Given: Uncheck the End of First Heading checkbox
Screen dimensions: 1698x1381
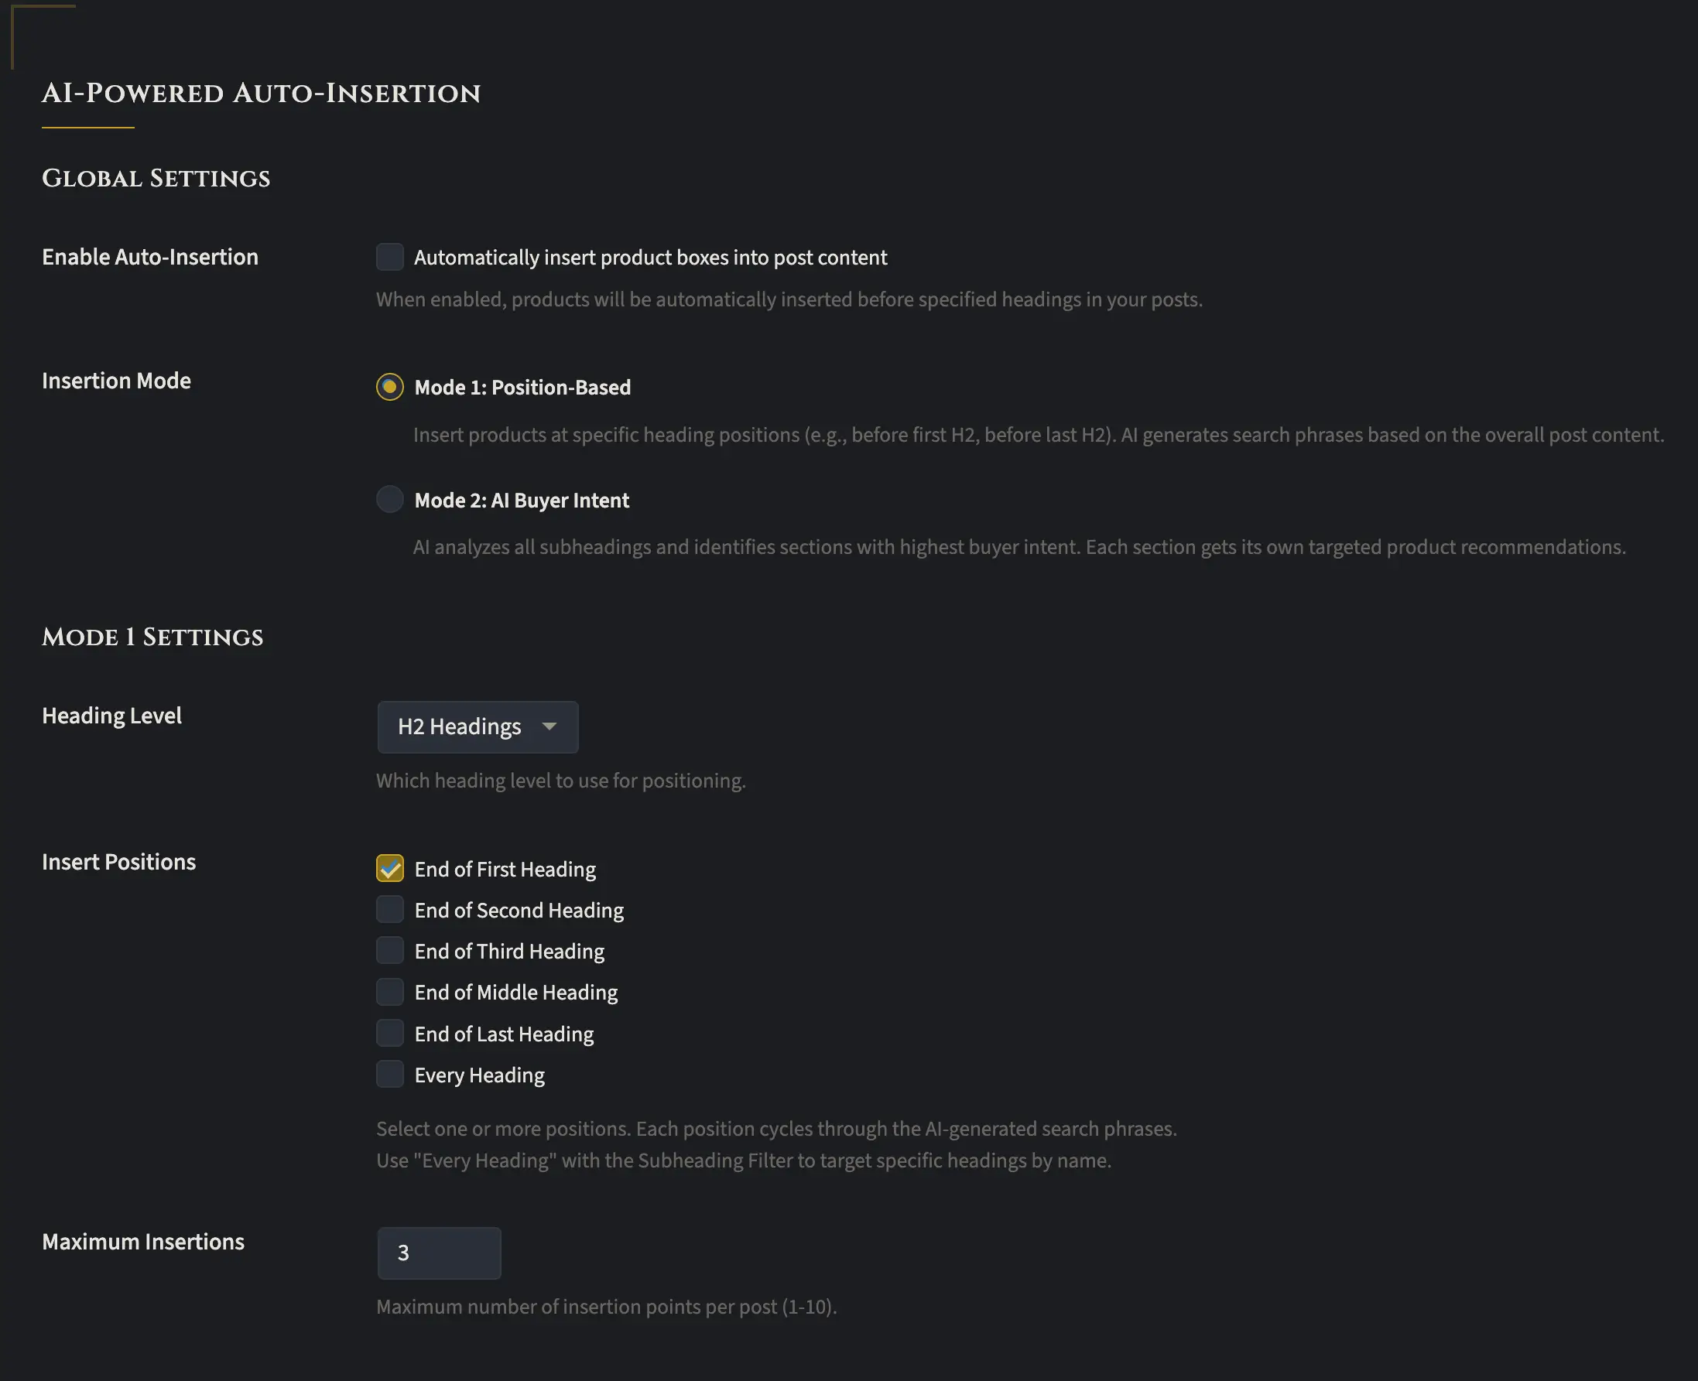Looking at the screenshot, I should pos(389,869).
